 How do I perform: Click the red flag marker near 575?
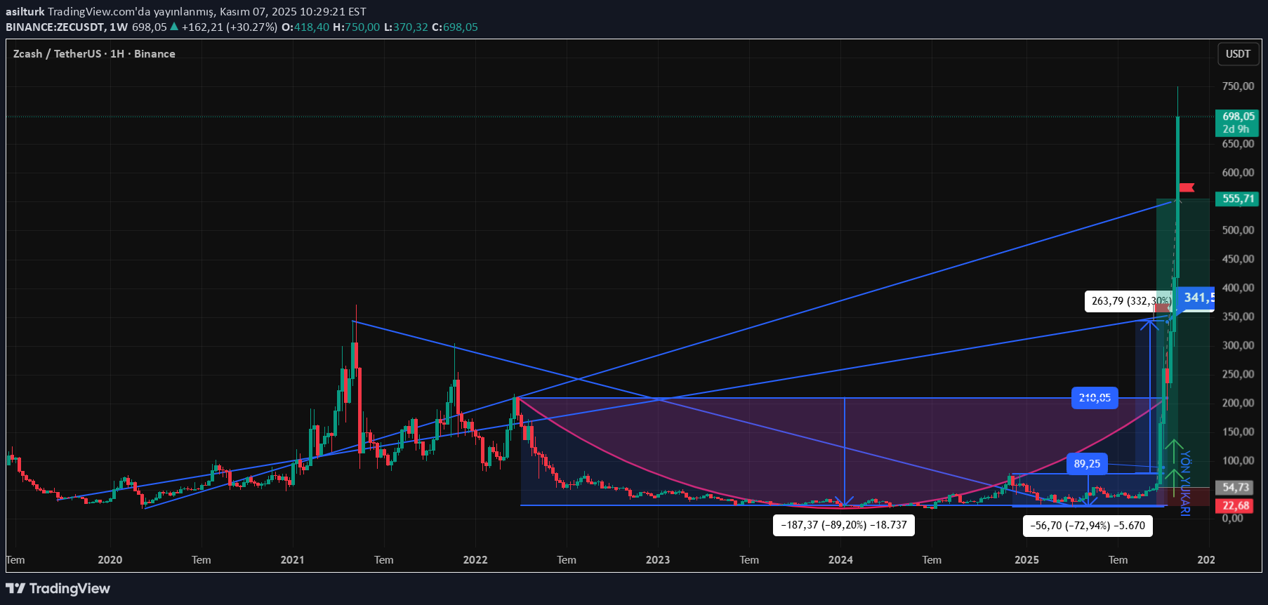1187,187
